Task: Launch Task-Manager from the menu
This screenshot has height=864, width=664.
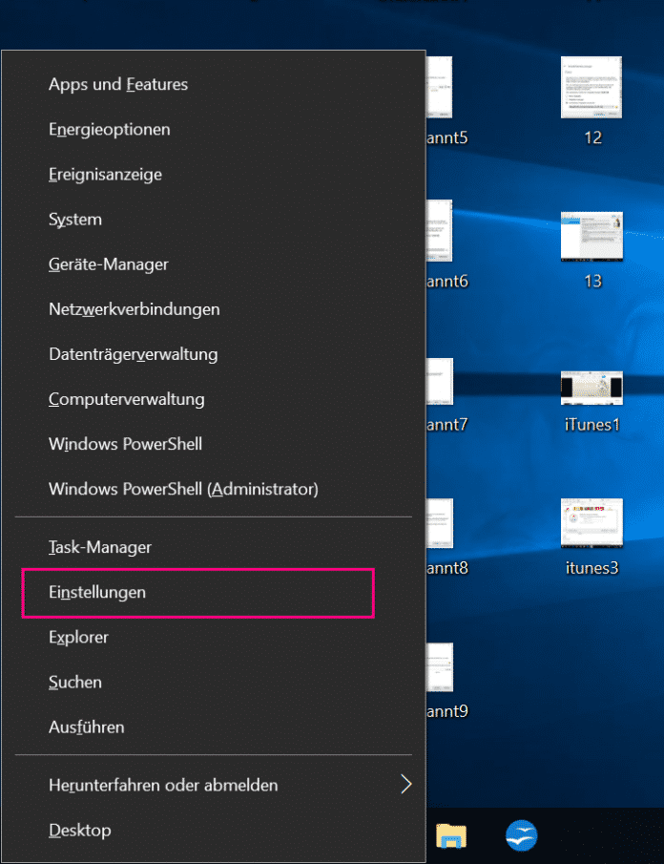Action: [100, 548]
